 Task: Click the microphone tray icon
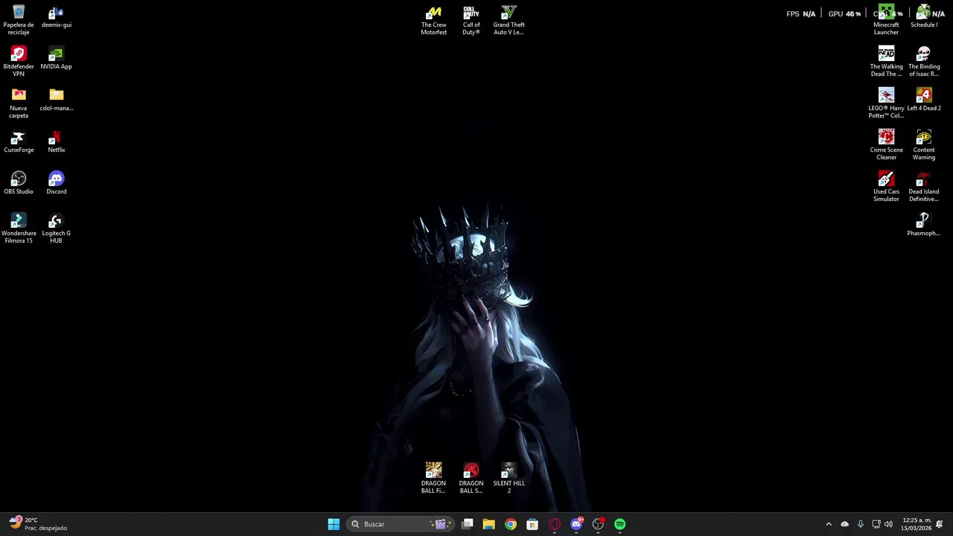(861, 524)
